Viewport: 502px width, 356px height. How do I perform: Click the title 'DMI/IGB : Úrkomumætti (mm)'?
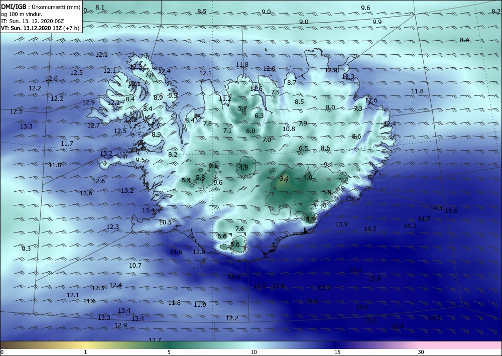tap(41, 8)
